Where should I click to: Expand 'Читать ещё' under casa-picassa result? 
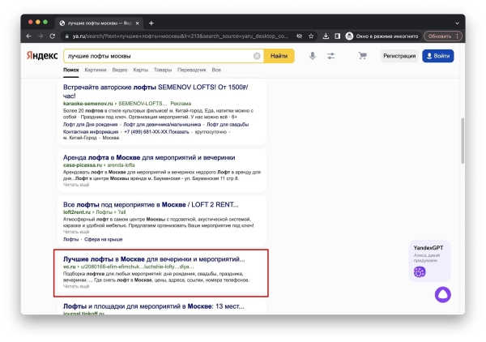76,185
